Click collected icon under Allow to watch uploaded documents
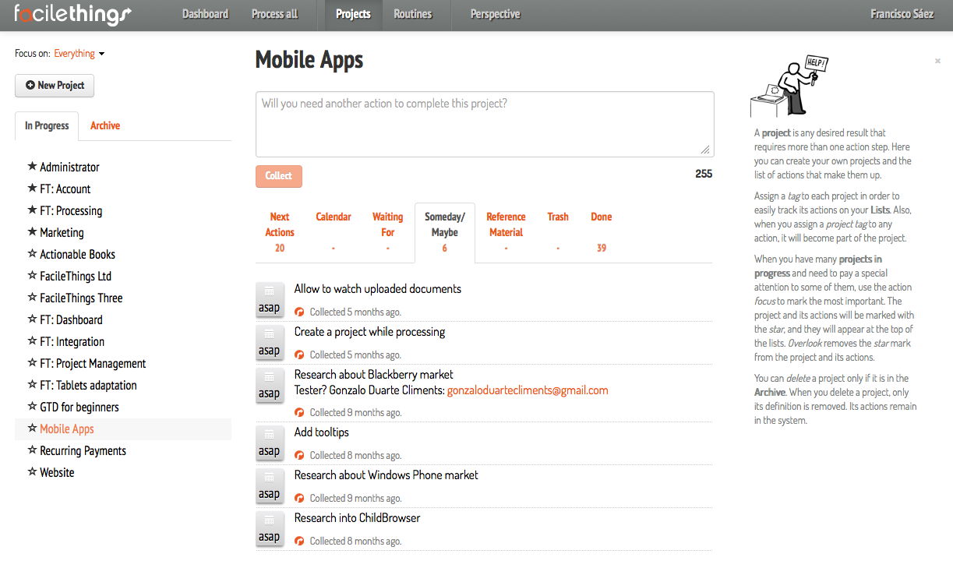This screenshot has width=953, height=561. coord(299,312)
